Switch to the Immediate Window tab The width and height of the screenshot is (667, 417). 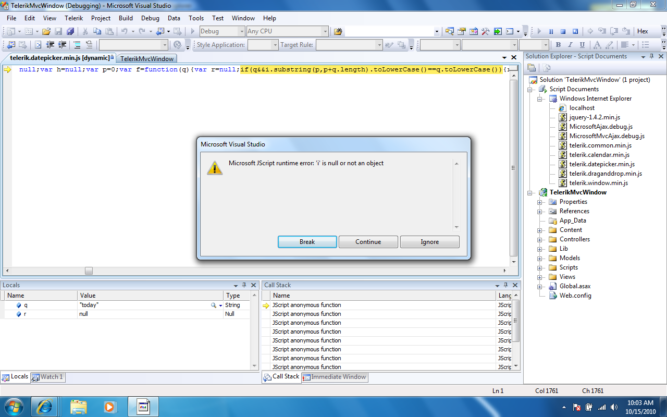tap(335, 377)
